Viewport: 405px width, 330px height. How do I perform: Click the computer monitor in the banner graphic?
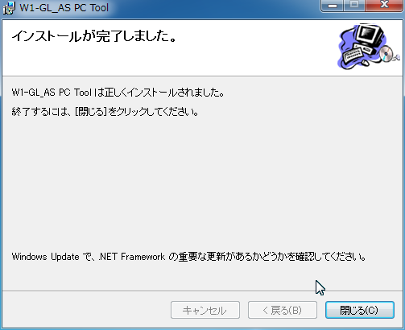[370, 36]
